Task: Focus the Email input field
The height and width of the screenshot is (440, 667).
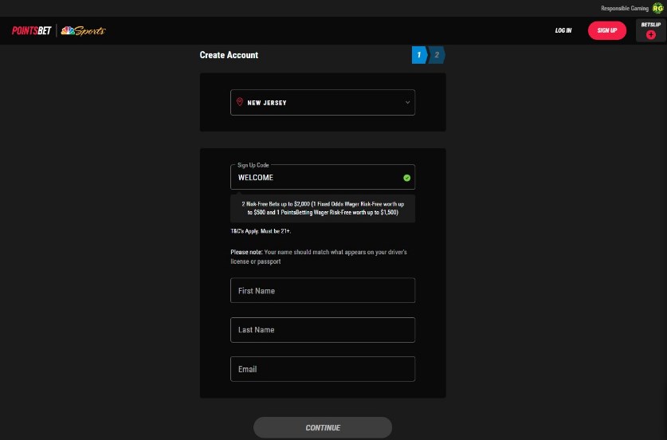Action: [323, 369]
